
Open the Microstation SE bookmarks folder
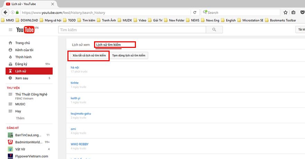(x=250, y=20)
